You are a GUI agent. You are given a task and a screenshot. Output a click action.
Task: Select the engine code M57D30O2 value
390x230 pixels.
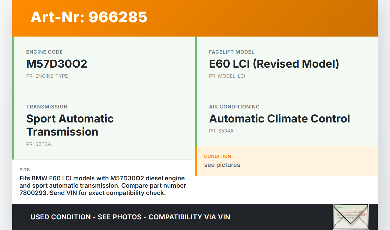(x=57, y=64)
